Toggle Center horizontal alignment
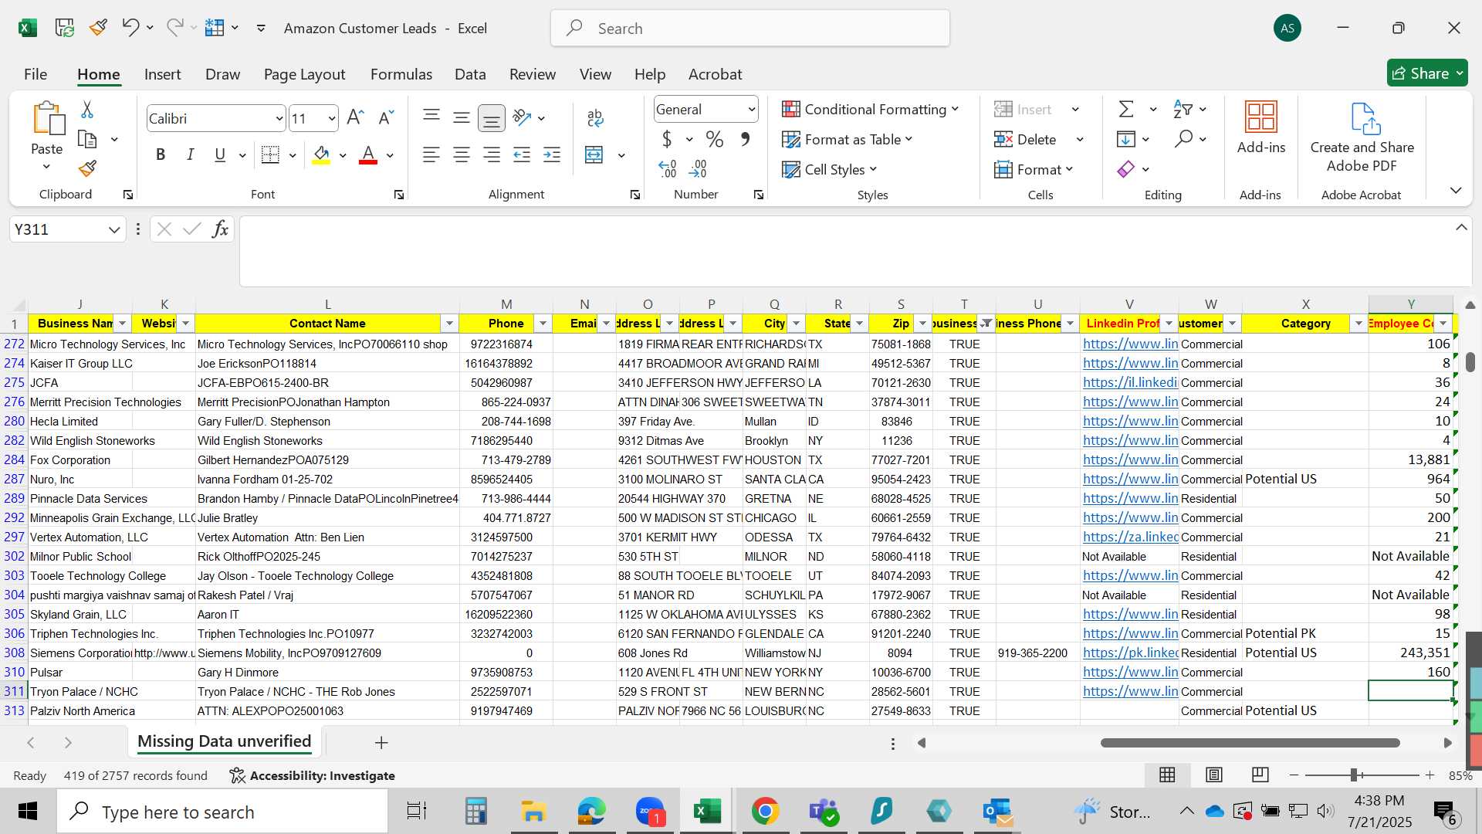This screenshot has width=1482, height=834. [x=462, y=154]
